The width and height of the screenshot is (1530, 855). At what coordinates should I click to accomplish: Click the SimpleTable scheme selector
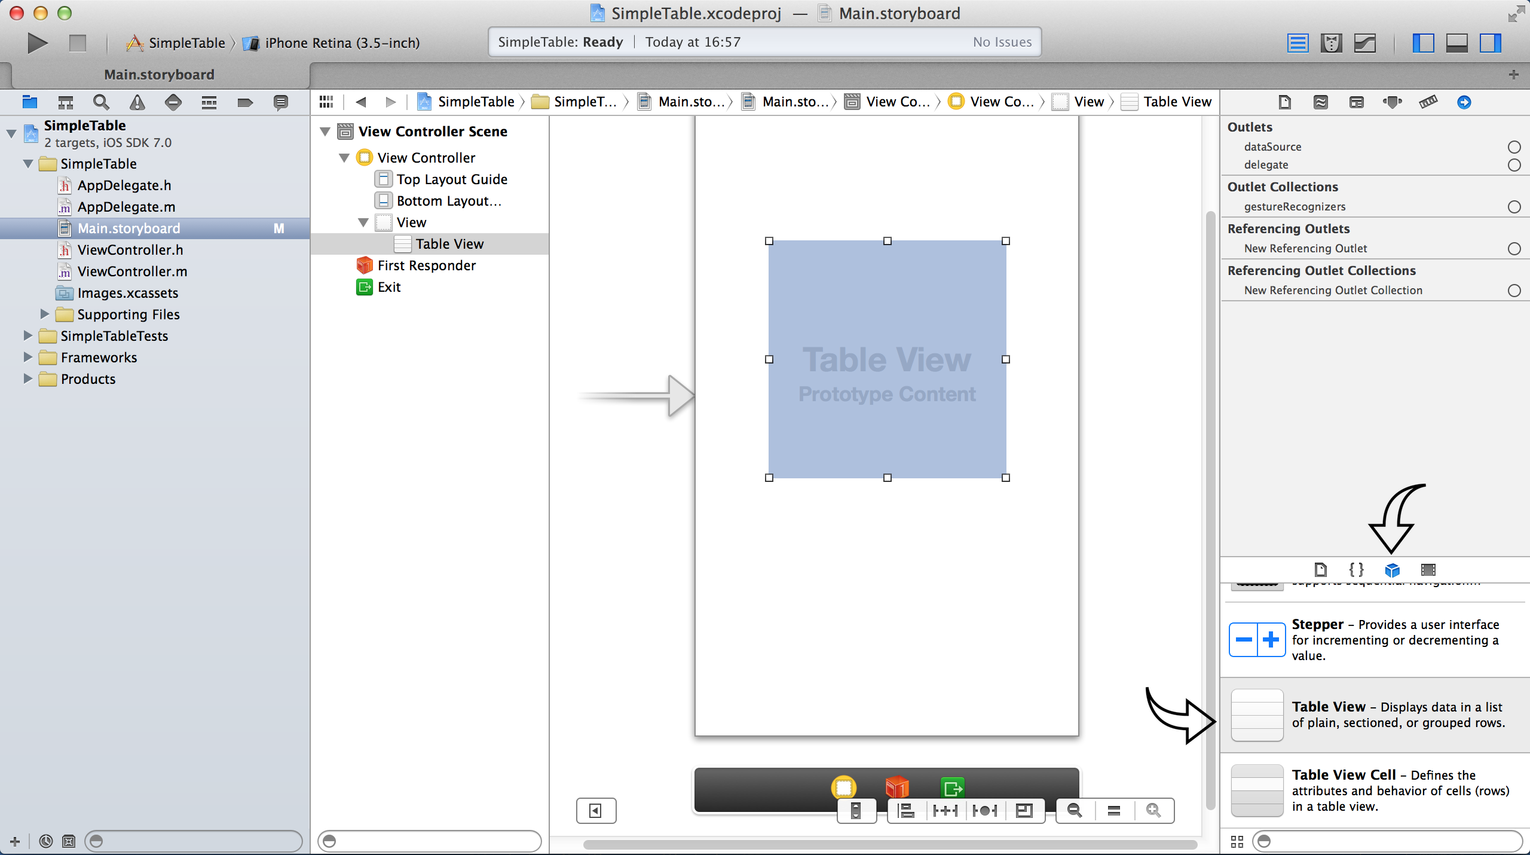(176, 43)
